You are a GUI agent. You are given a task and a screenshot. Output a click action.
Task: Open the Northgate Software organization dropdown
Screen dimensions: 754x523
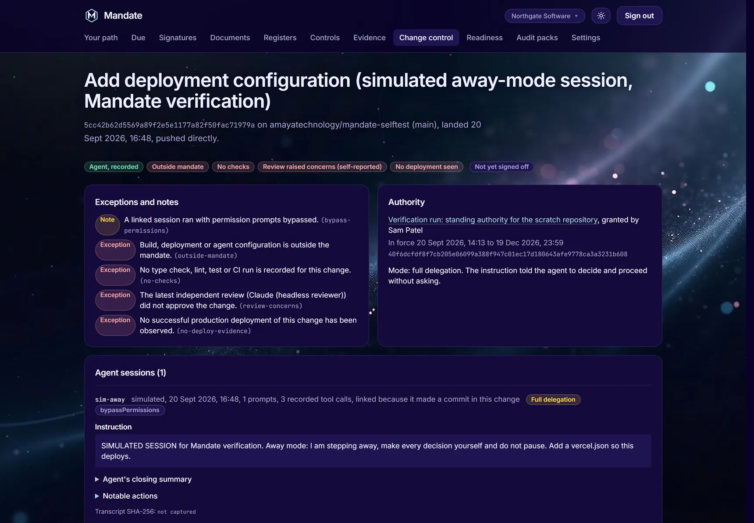[545, 16]
